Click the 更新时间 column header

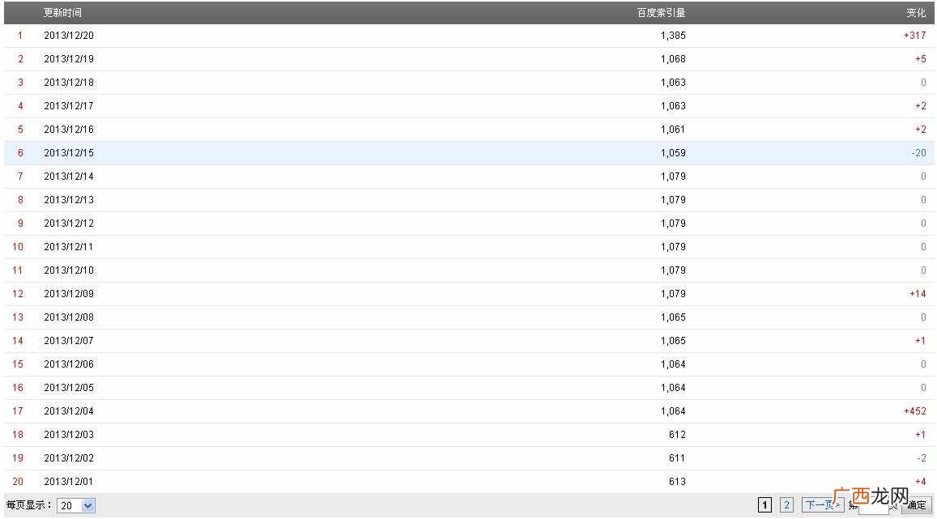[x=62, y=12]
